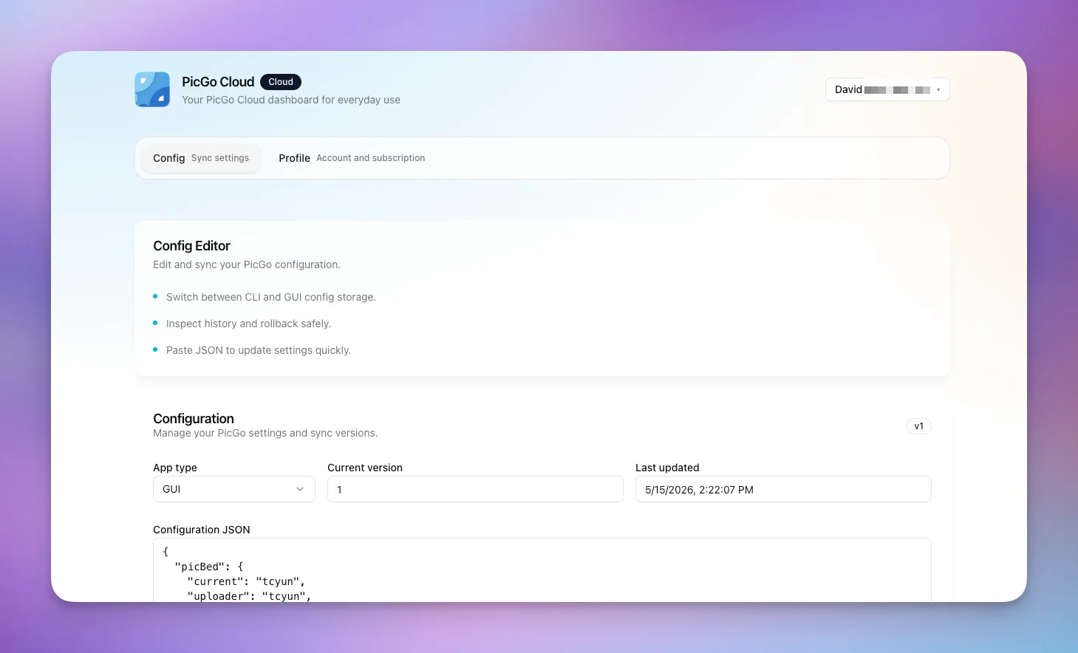1078x653 pixels.
Task: Click the Config Editor heading
Action: point(191,246)
